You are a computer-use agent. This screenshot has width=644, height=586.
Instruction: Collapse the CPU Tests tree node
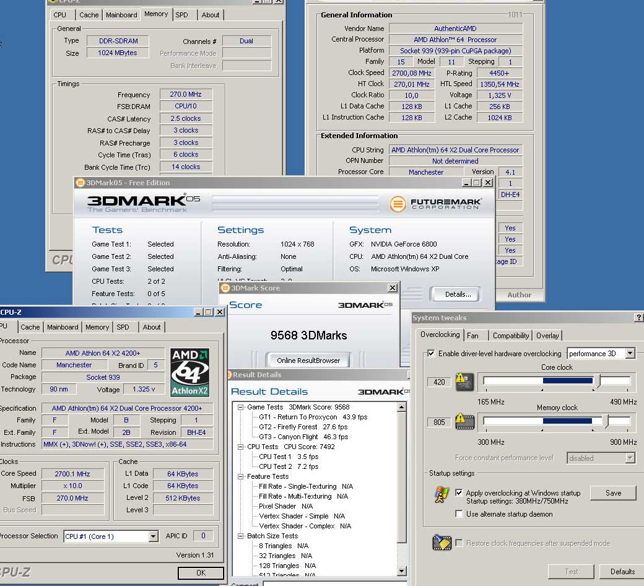pyautogui.click(x=240, y=447)
